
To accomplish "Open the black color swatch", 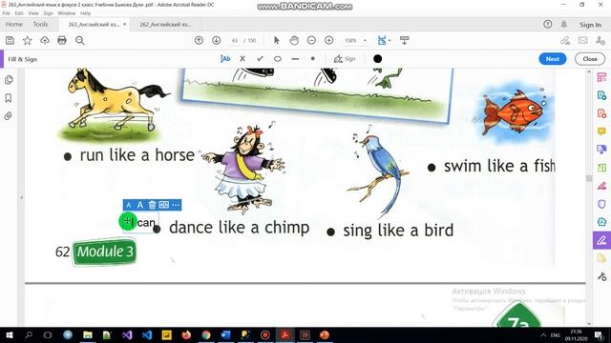I will 377,59.
